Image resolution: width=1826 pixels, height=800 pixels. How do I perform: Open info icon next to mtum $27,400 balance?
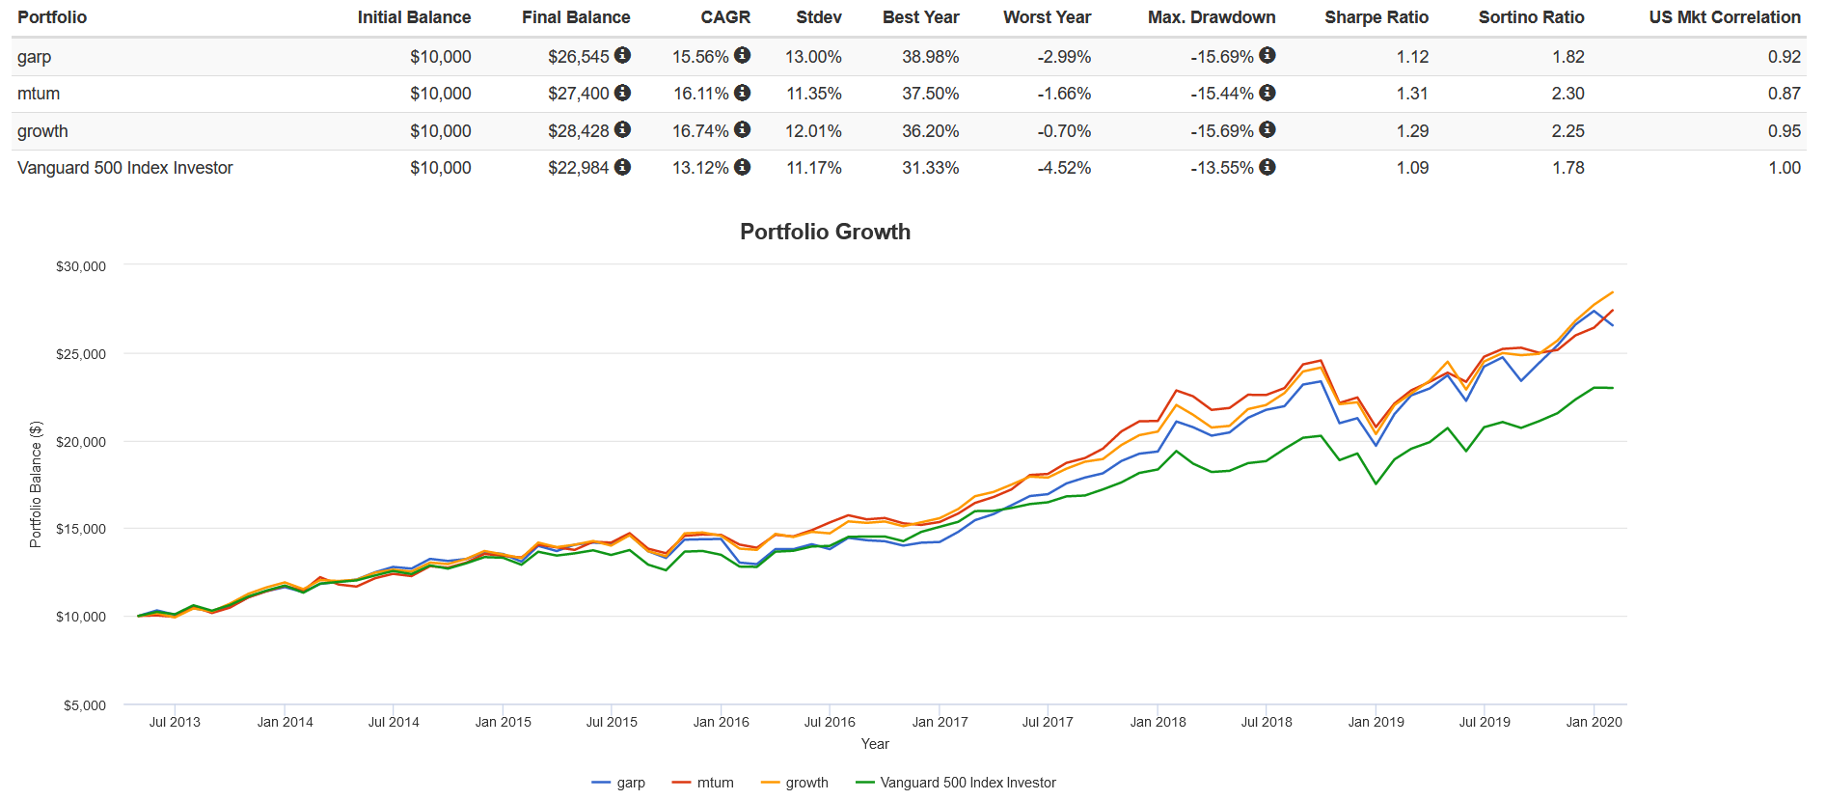click(623, 93)
